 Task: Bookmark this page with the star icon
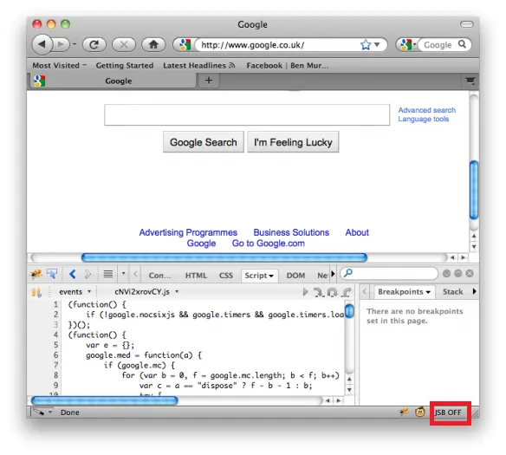366,44
